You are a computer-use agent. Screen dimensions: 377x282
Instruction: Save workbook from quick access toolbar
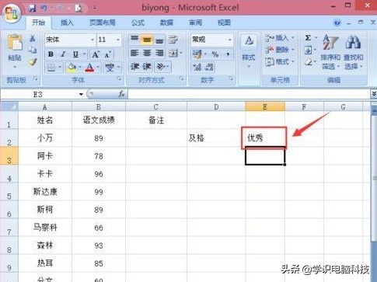point(32,8)
